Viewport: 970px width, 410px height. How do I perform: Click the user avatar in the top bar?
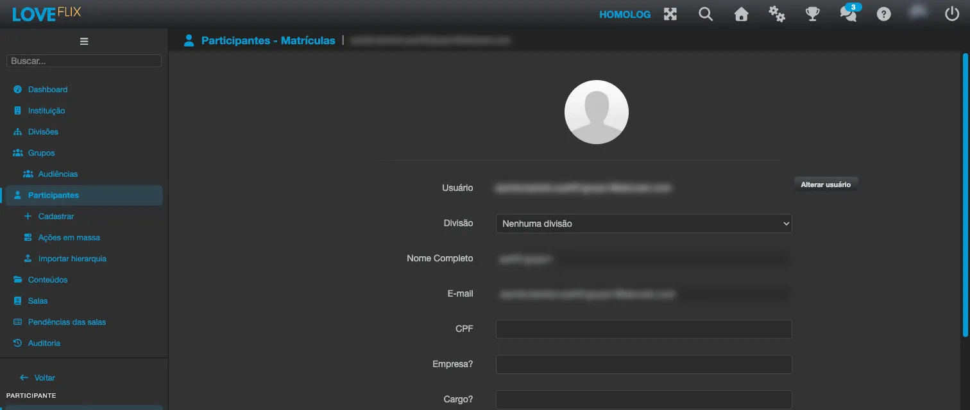(919, 12)
